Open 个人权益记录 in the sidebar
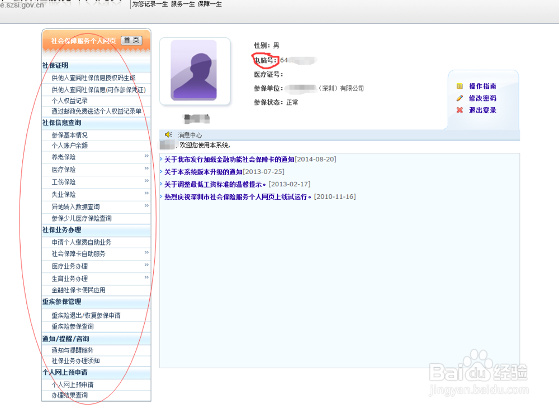559x409 pixels. coord(70,100)
